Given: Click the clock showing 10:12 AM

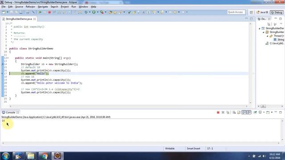Looking at the screenshot, I should pos(275,154).
